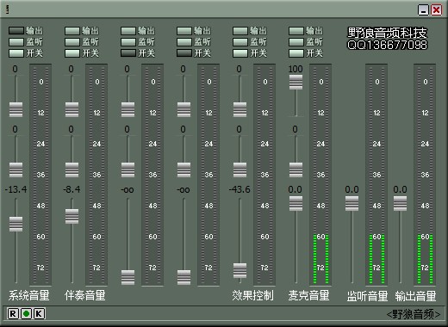Screen dimensions: 448x327
Task: Click the 系统音量 fader at -13.4
Action: pos(16,224)
